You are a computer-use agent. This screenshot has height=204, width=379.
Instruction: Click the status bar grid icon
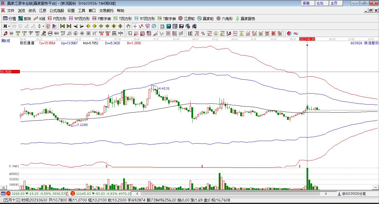(3, 194)
